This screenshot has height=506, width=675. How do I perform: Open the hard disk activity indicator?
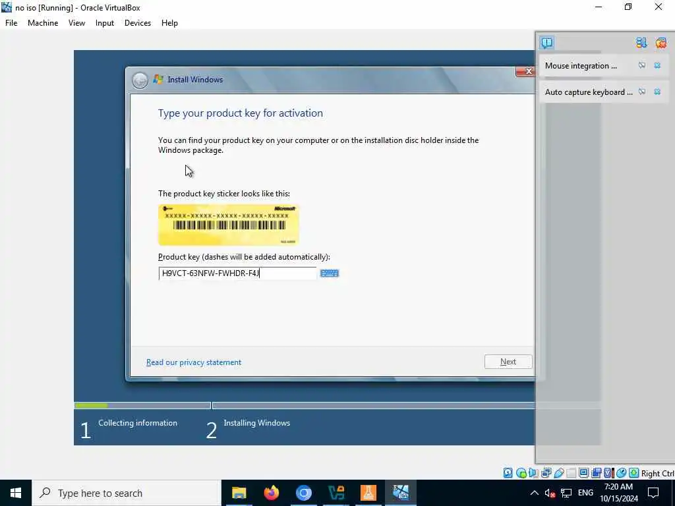pyautogui.click(x=508, y=473)
